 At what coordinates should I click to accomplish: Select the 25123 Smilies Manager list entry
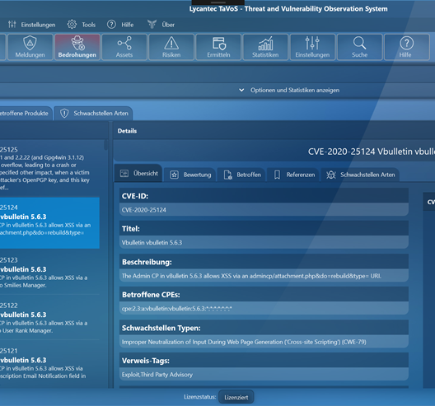(x=50, y=273)
